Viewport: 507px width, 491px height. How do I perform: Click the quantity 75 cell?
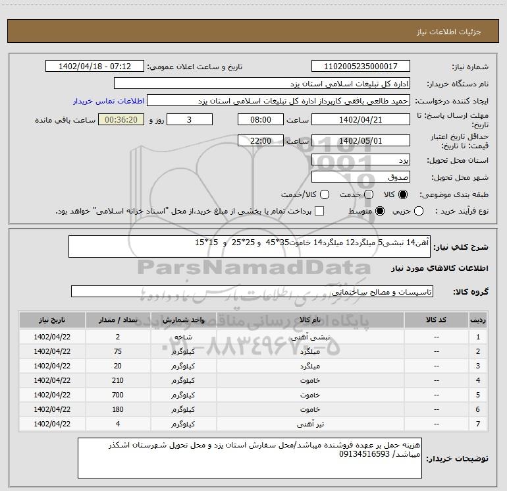(x=118, y=351)
